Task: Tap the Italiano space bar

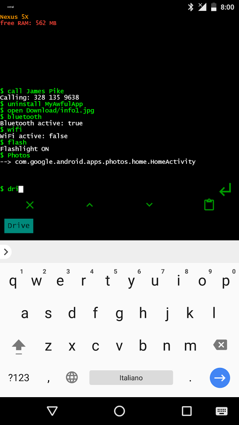Action: pos(131,378)
